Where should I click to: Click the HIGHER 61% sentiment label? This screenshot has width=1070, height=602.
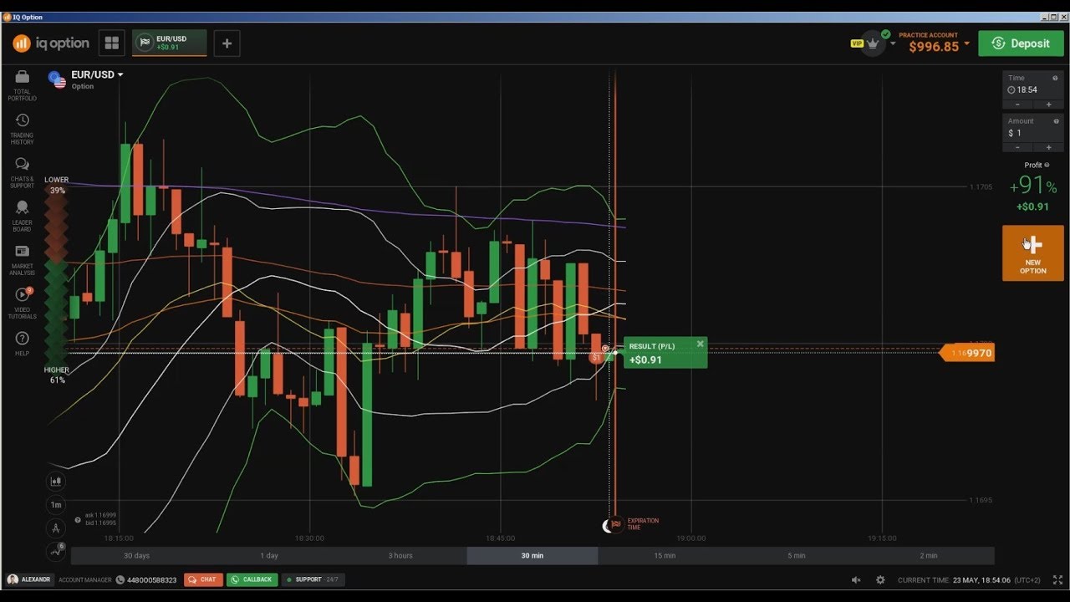(57, 375)
